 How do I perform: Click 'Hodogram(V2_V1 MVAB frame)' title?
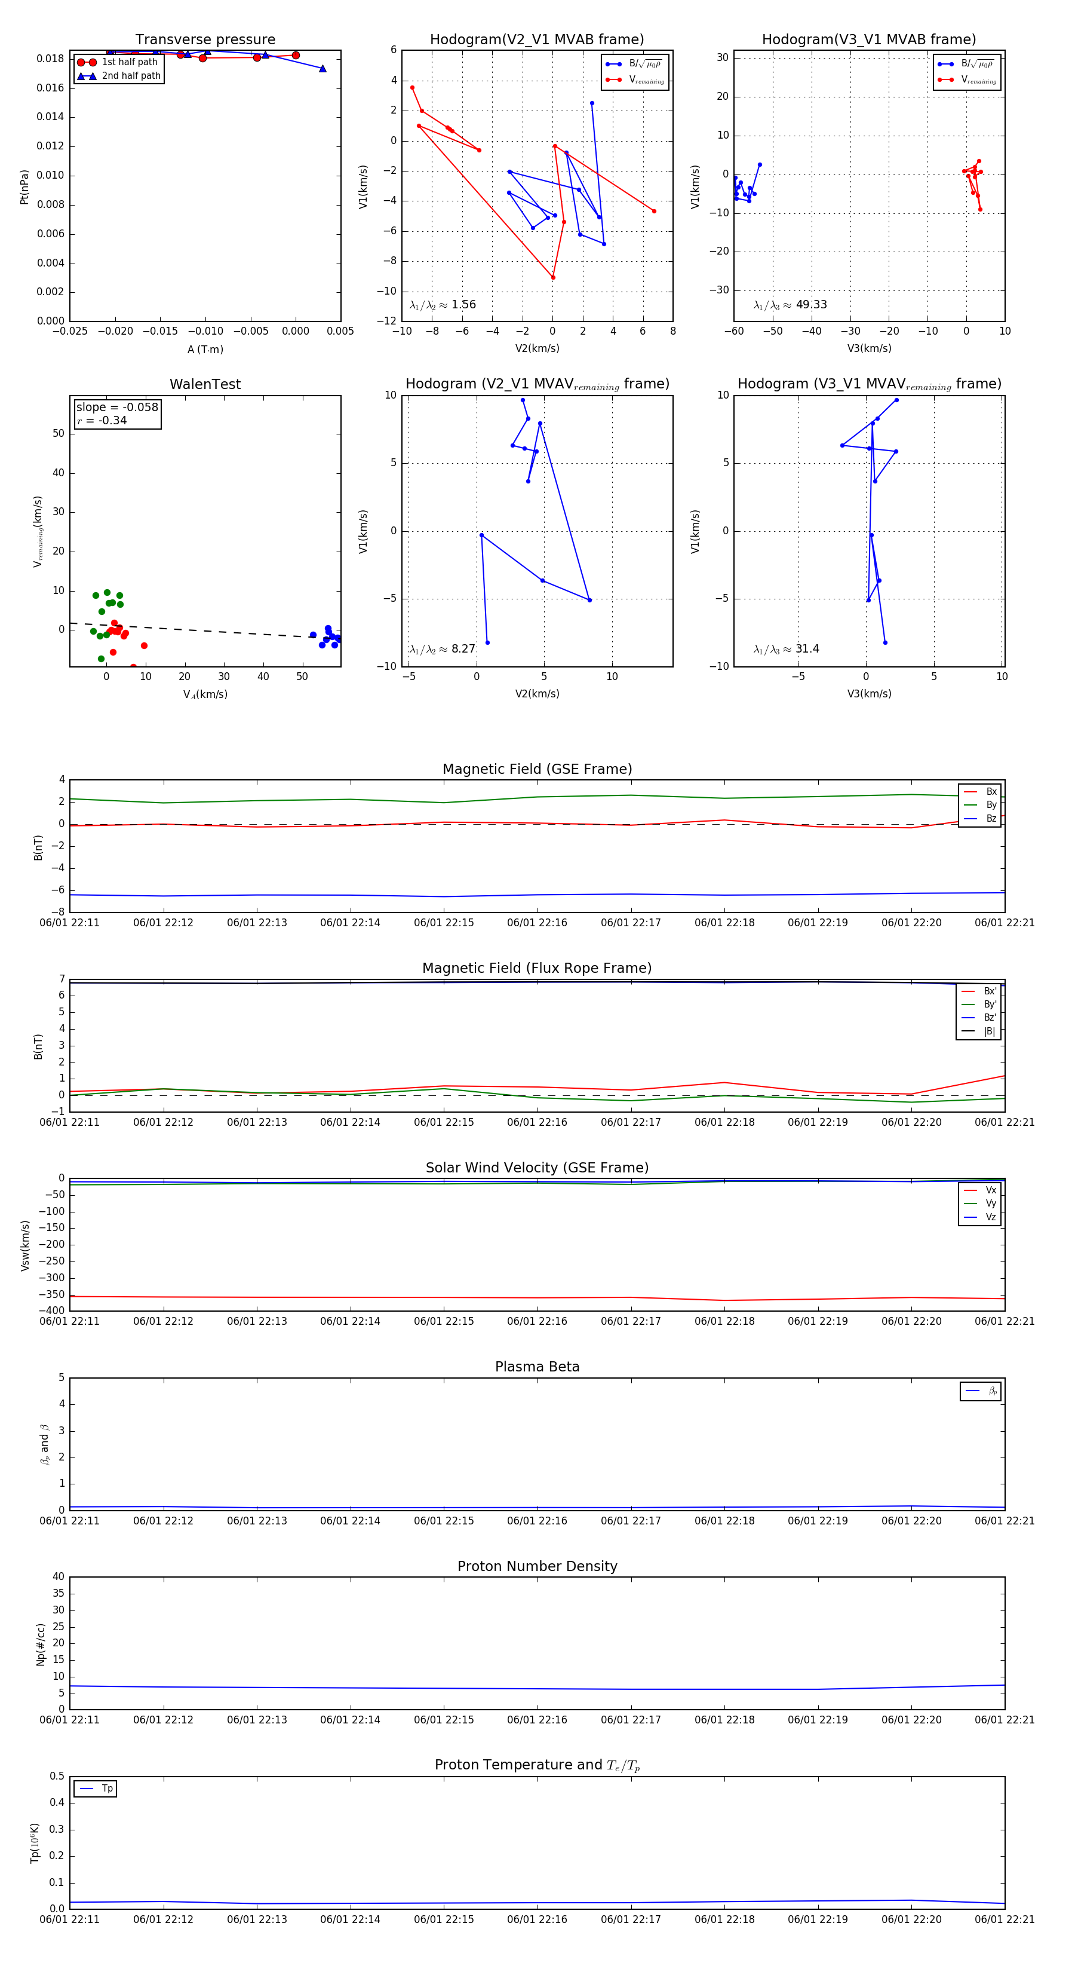coord(537,39)
